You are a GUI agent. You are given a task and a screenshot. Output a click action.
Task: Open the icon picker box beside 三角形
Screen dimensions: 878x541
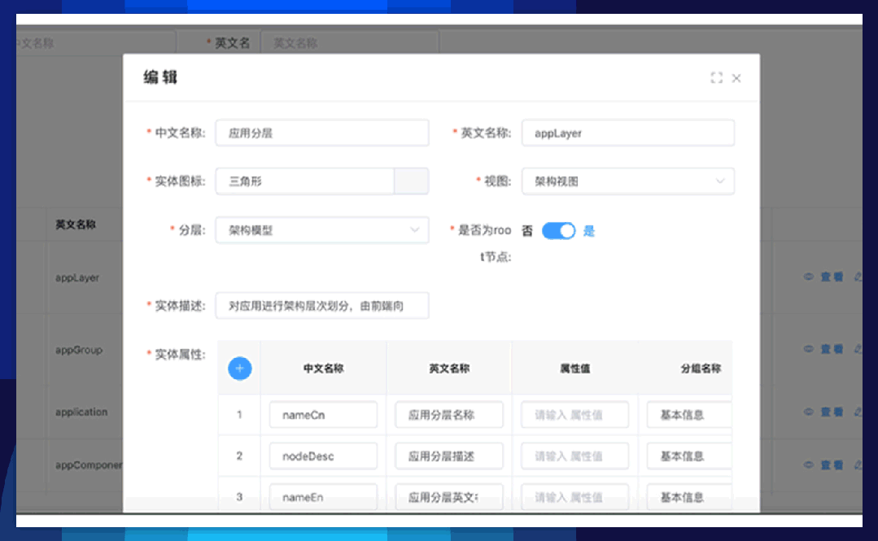tap(411, 181)
